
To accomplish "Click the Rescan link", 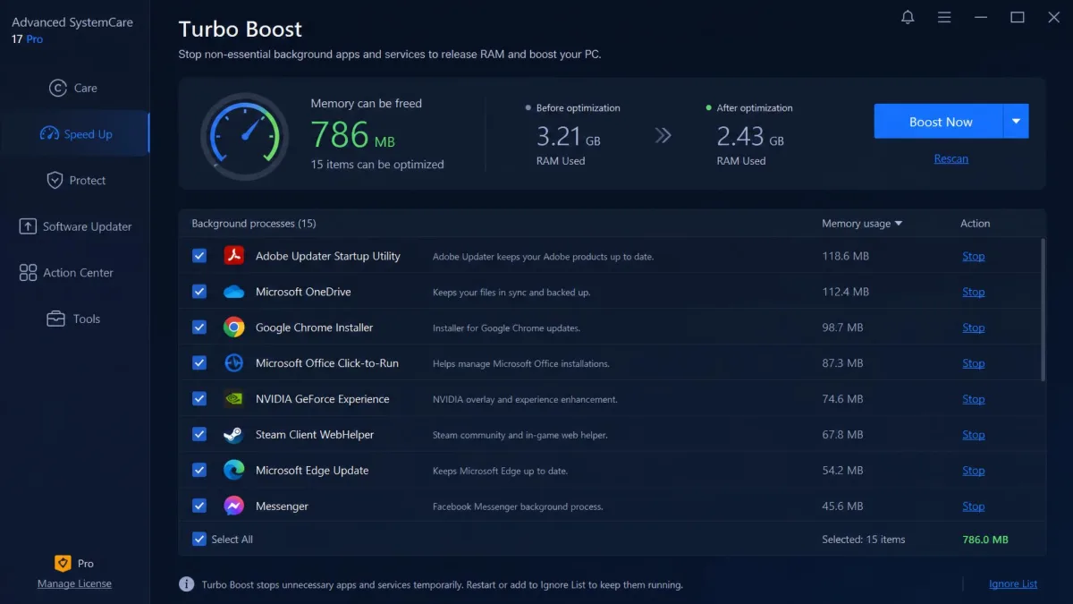I will coord(951,158).
